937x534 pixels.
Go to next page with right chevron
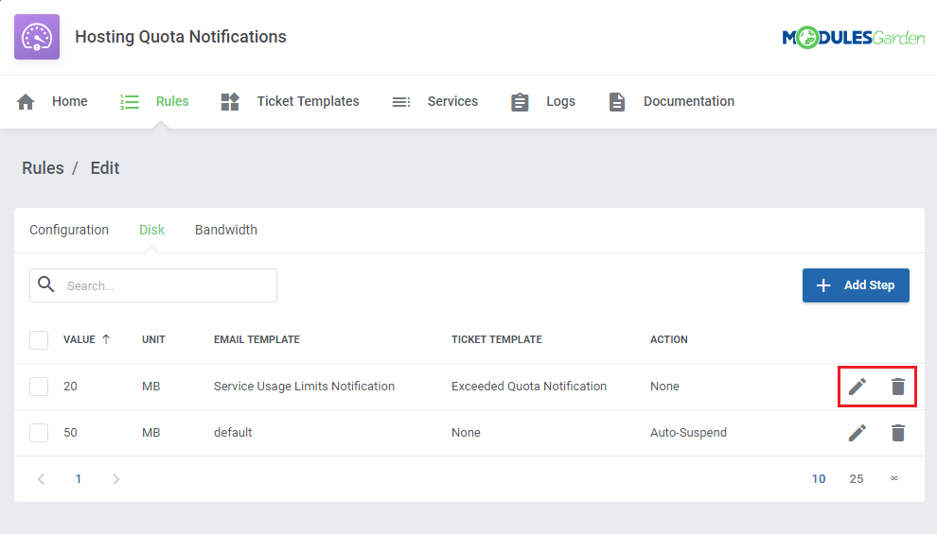[x=115, y=479]
